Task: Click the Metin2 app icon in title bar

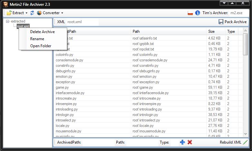Action: (5, 4)
